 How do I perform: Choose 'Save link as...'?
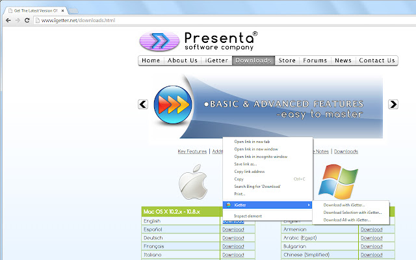268,164
